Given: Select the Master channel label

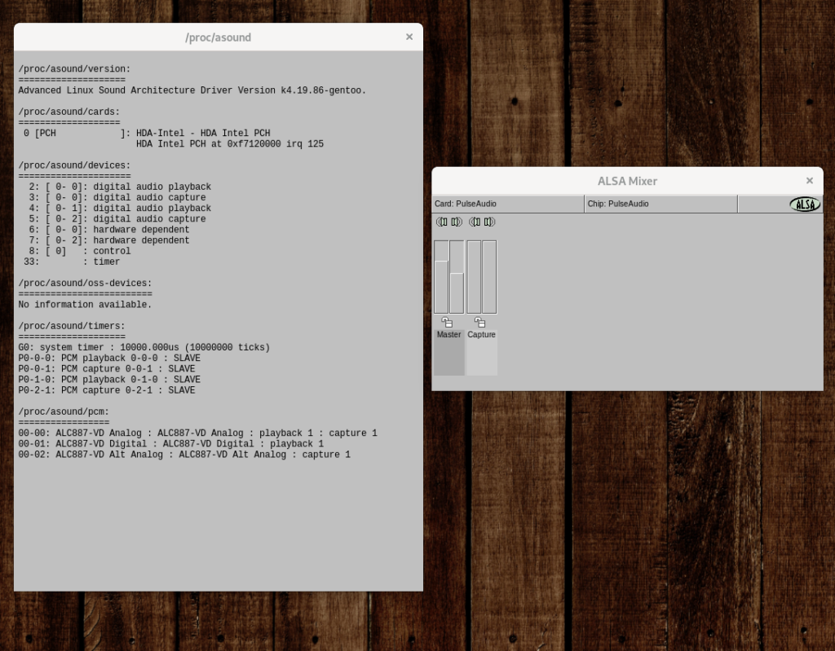Looking at the screenshot, I should tap(449, 335).
